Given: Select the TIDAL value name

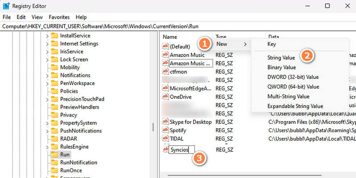Looking at the screenshot, I should click(177, 138).
